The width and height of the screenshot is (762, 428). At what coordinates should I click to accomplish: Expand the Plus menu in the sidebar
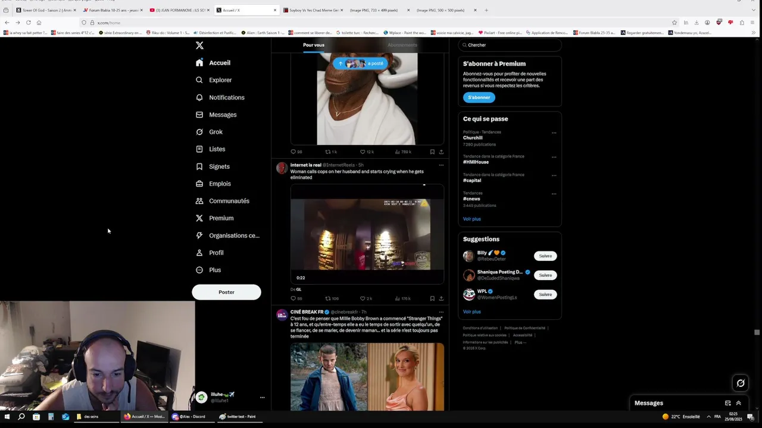click(208, 270)
